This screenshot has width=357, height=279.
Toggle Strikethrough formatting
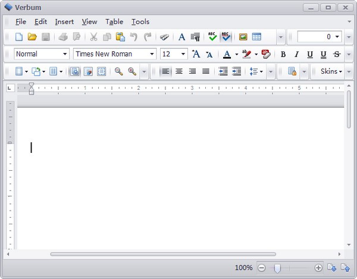pos(337,54)
